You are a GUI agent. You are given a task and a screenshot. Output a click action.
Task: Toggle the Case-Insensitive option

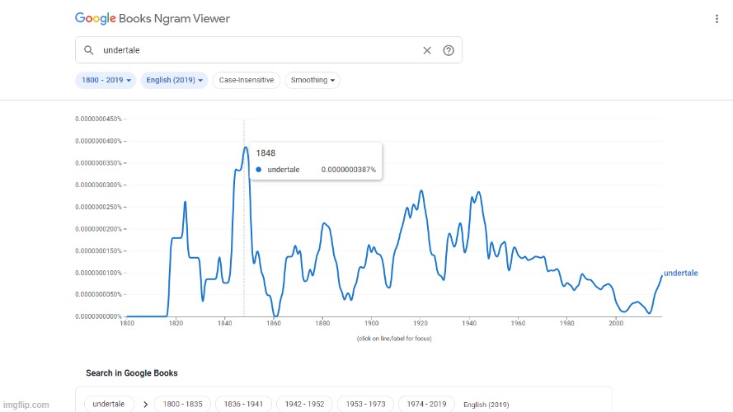click(247, 80)
